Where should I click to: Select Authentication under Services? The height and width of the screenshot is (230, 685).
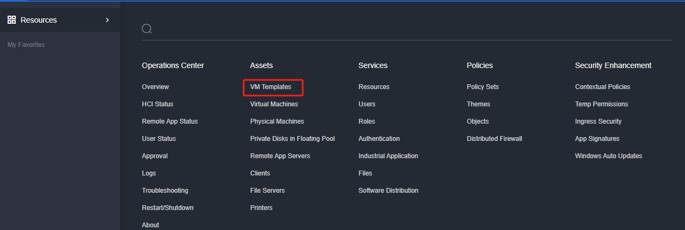point(379,139)
